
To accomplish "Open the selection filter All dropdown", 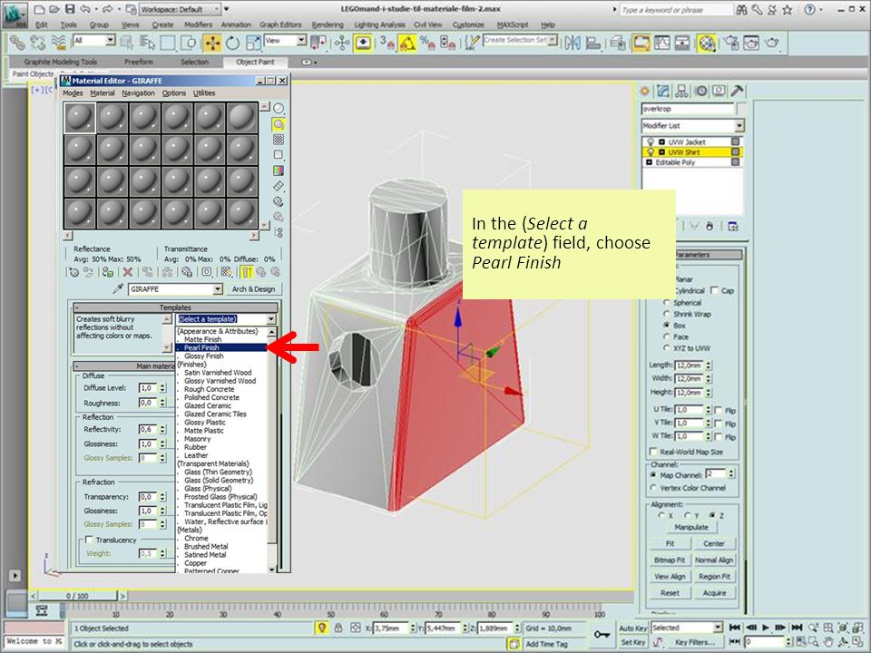I will pyautogui.click(x=111, y=40).
